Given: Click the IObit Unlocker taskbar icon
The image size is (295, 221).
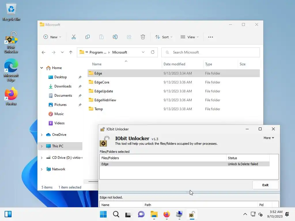Looking at the screenshot, I should (192, 214).
